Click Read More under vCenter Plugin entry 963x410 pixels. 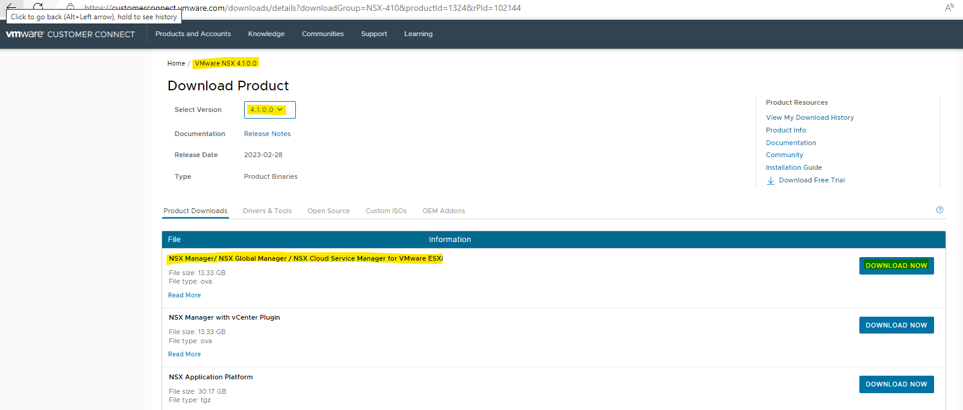point(184,355)
